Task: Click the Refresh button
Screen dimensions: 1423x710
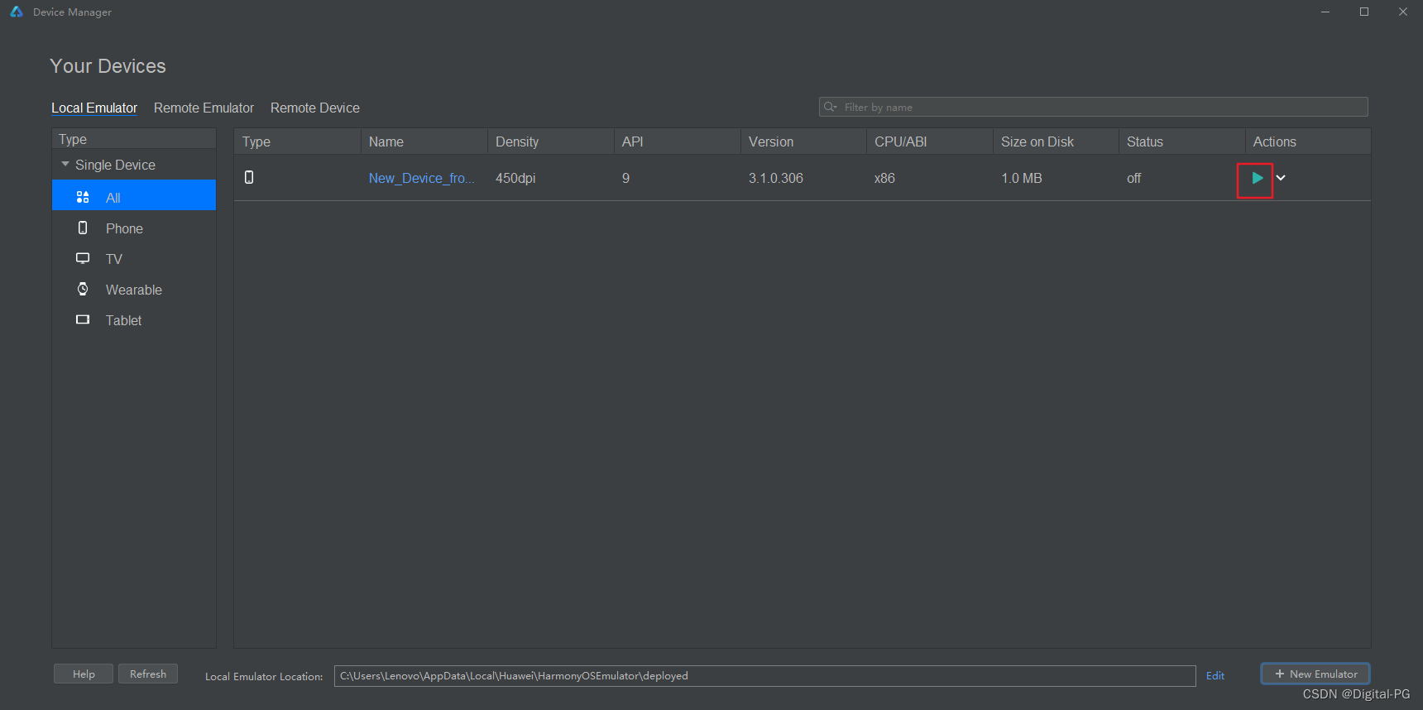Action: pos(148,674)
